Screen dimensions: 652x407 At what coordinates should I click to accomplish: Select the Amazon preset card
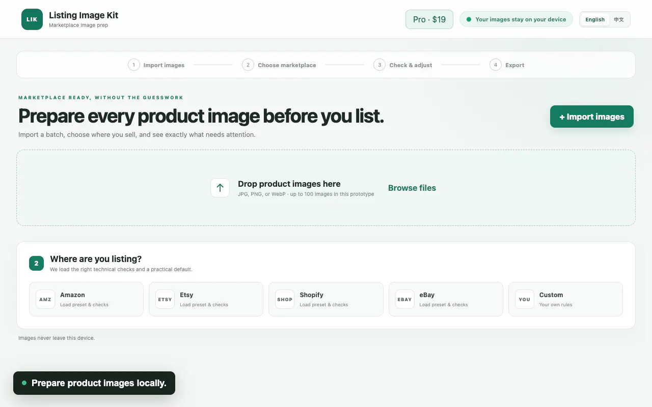pyautogui.click(x=86, y=299)
